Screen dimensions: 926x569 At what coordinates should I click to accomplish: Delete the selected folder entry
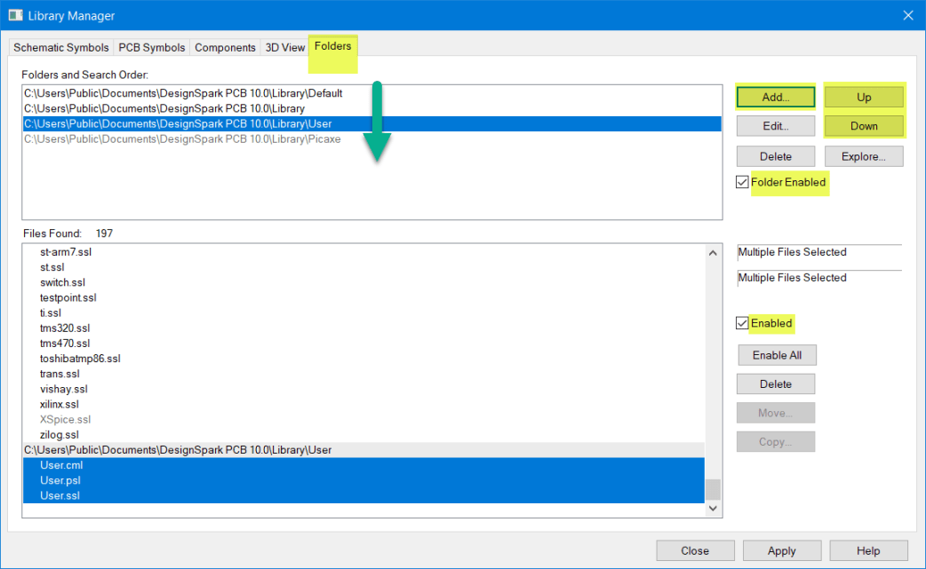(x=776, y=156)
